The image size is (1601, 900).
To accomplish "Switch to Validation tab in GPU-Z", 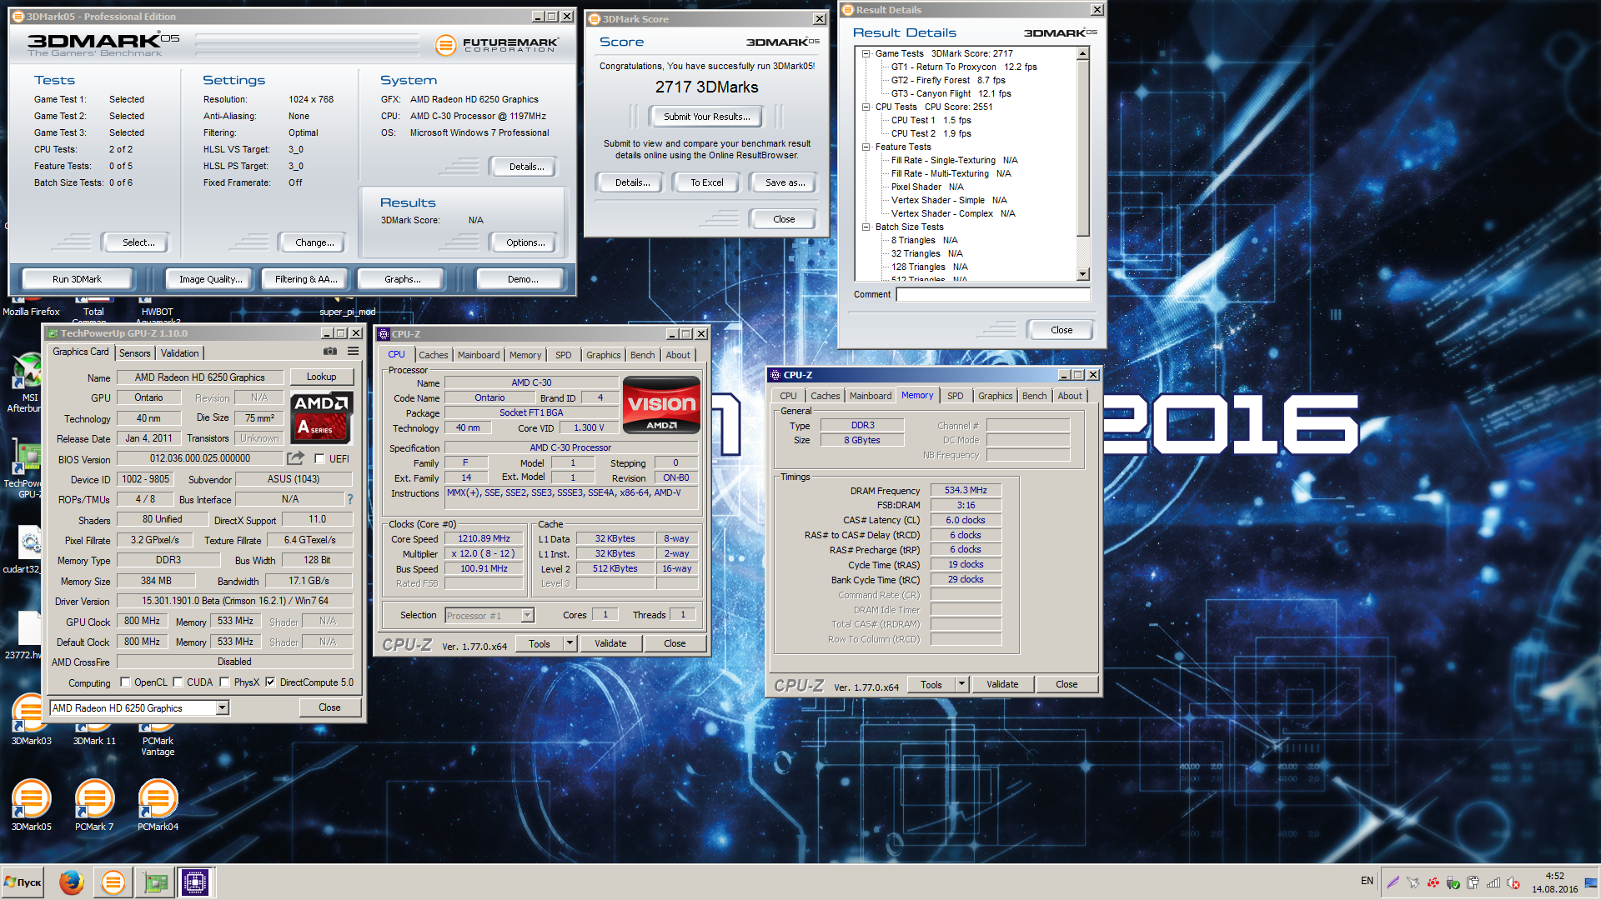I will 179,353.
